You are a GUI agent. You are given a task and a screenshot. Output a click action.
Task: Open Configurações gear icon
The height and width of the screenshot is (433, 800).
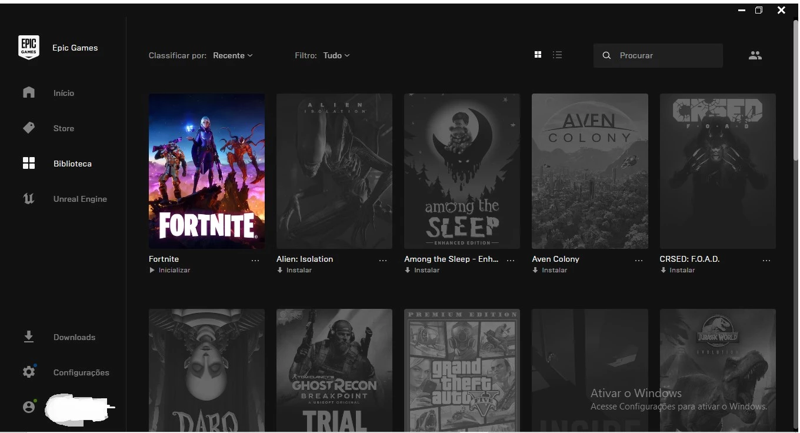point(29,372)
